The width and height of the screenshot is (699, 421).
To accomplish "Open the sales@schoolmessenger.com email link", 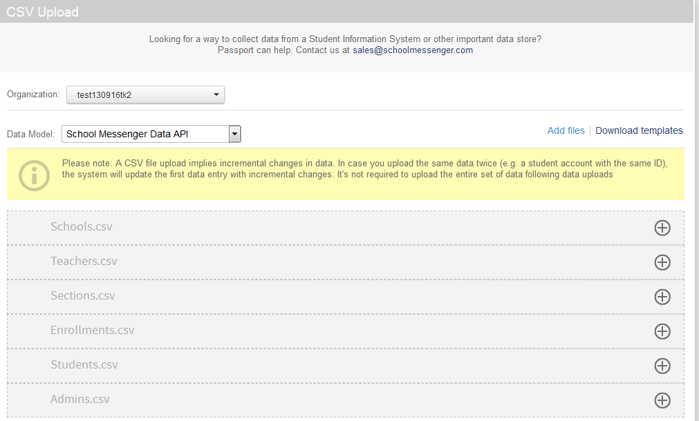I will [x=412, y=50].
